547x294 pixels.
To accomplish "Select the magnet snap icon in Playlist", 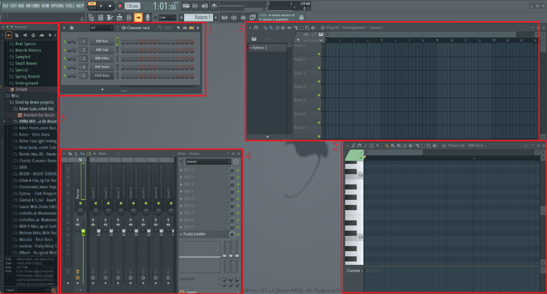I will pos(256,28).
